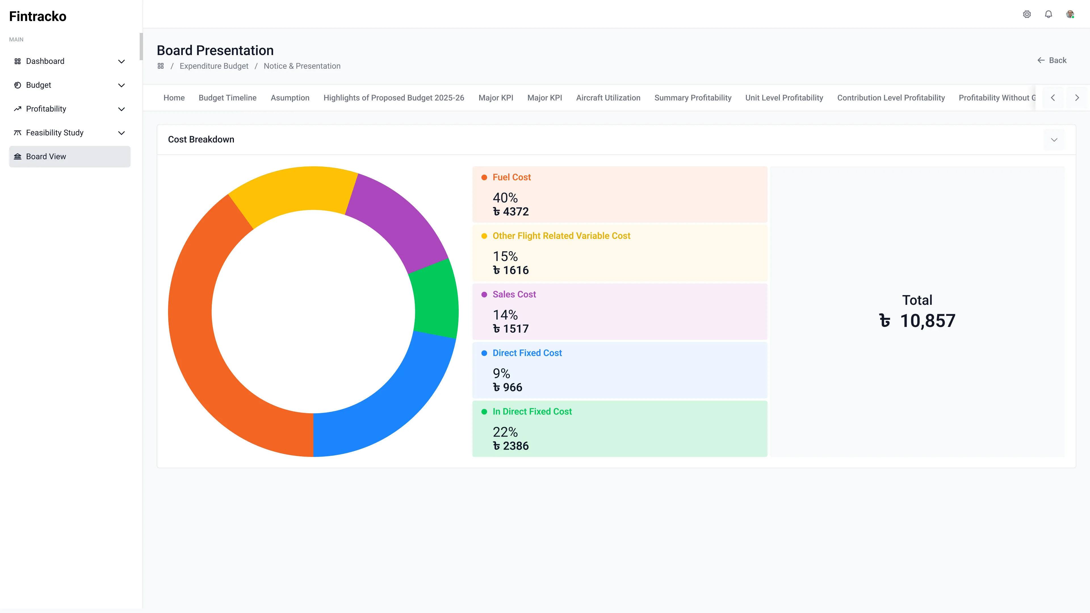Select the Budget Timeline tab
The image size is (1090, 613).
(227, 98)
